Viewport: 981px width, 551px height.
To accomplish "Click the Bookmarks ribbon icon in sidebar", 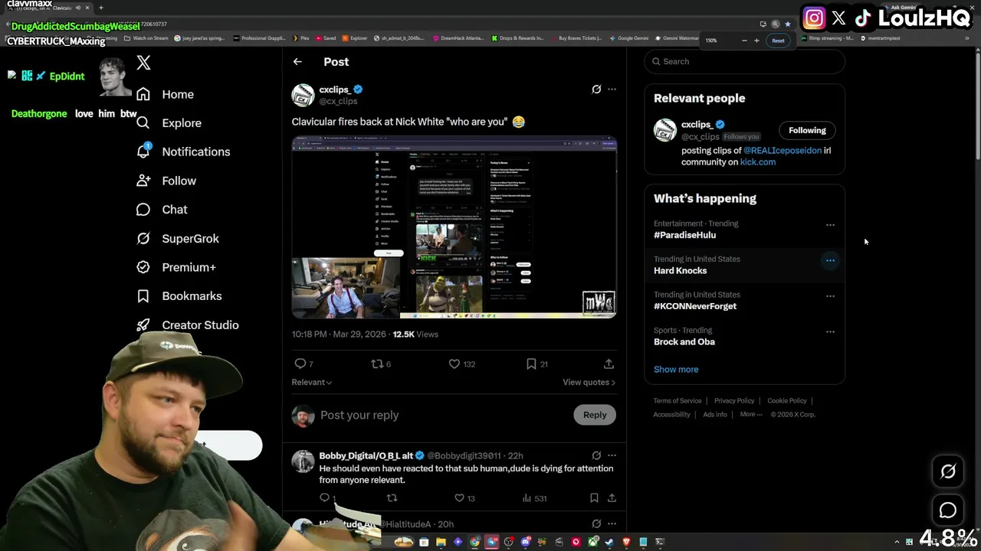I will tap(143, 296).
